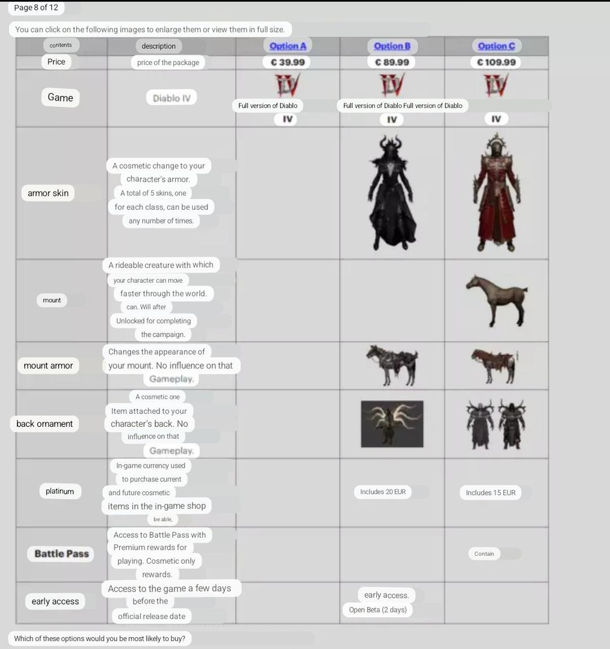Click the 'mount armor' row label
Screen dimensions: 610x649
pyautogui.click(x=48, y=366)
